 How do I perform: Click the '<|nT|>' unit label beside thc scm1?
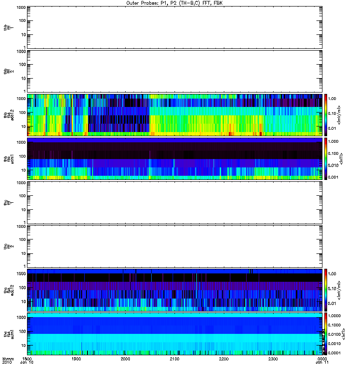(x=343, y=334)
